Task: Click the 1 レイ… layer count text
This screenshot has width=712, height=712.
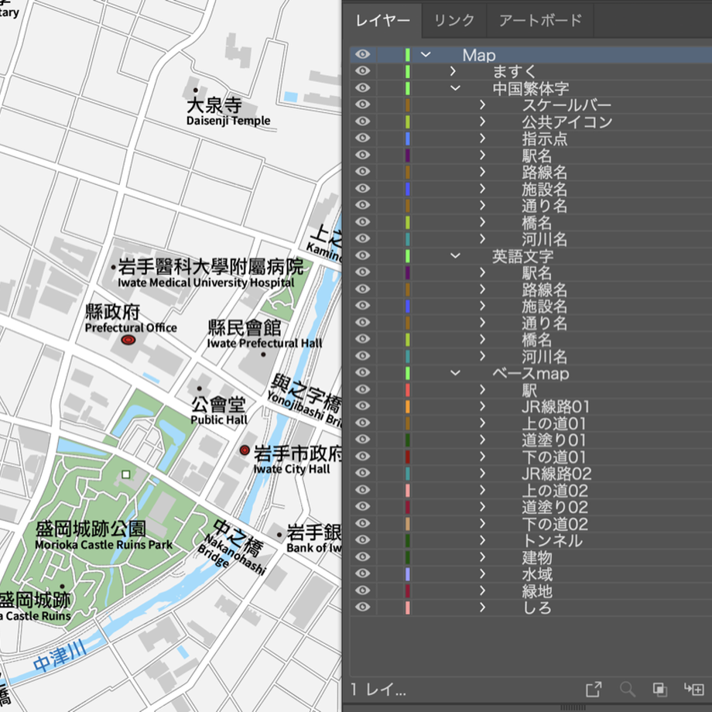Action: (x=378, y=690)
